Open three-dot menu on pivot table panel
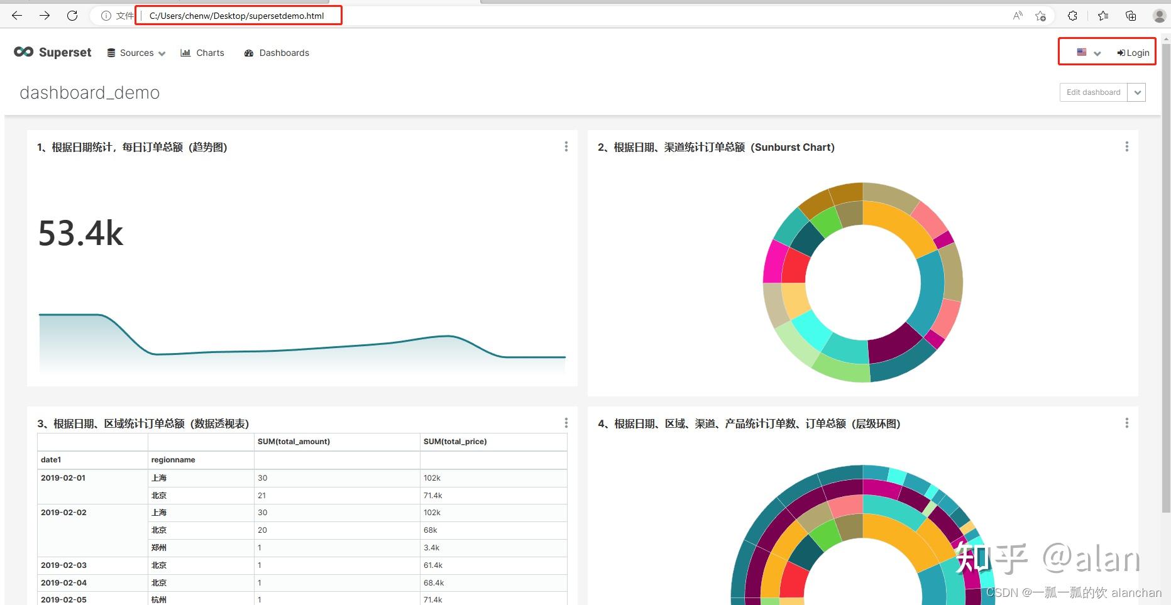 click(x=566, y=423)
